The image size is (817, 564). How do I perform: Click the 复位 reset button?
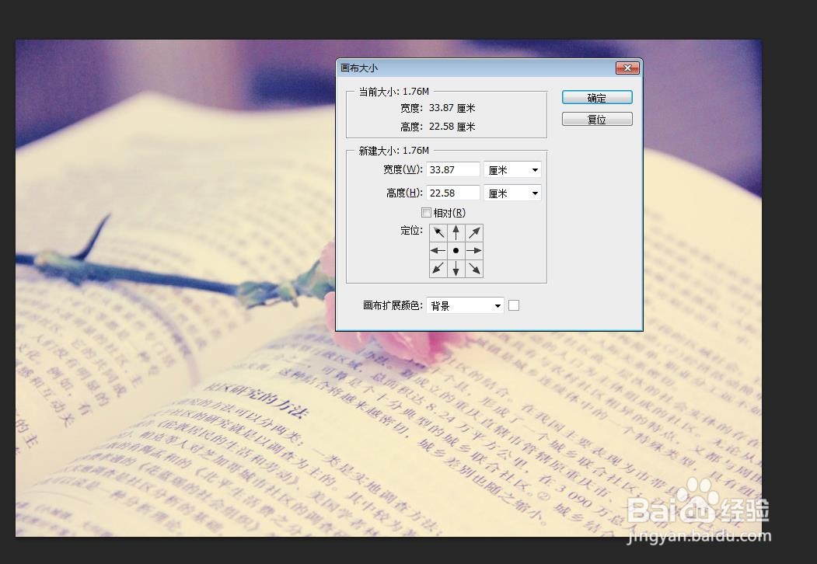(597, 120)
